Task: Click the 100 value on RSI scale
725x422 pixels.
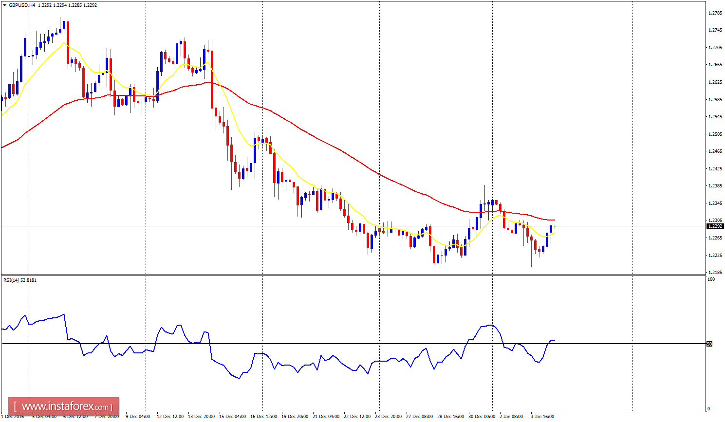Action: pyautogui.click(x=710, y=279)
